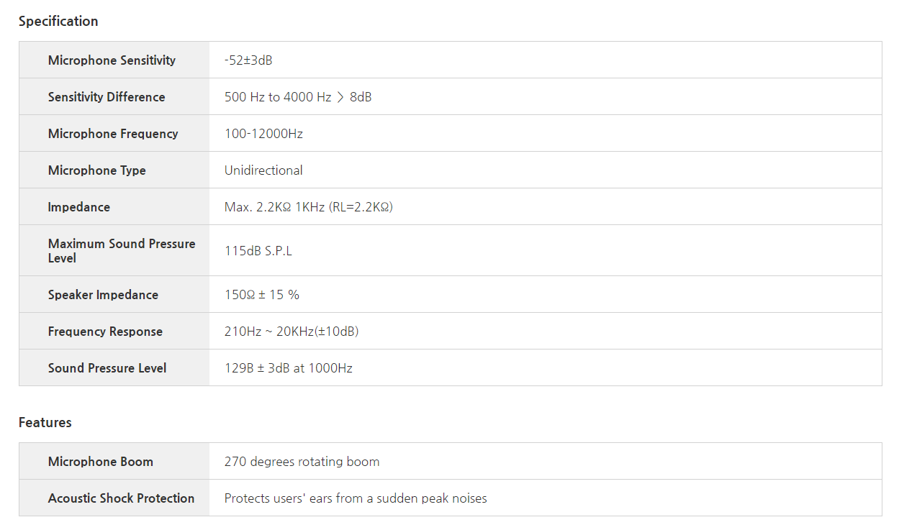Click the 210Hz ~ 20KHz(±10dB) value
The width and height of the screenshot is (899, 530).
point(292,332)
